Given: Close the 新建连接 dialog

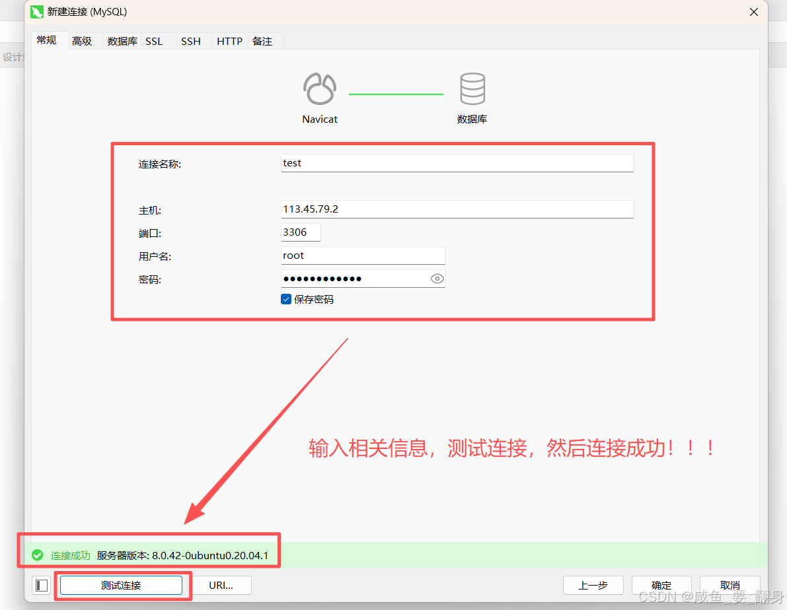Looking at the screenshot, I should [x=754, y=12].
